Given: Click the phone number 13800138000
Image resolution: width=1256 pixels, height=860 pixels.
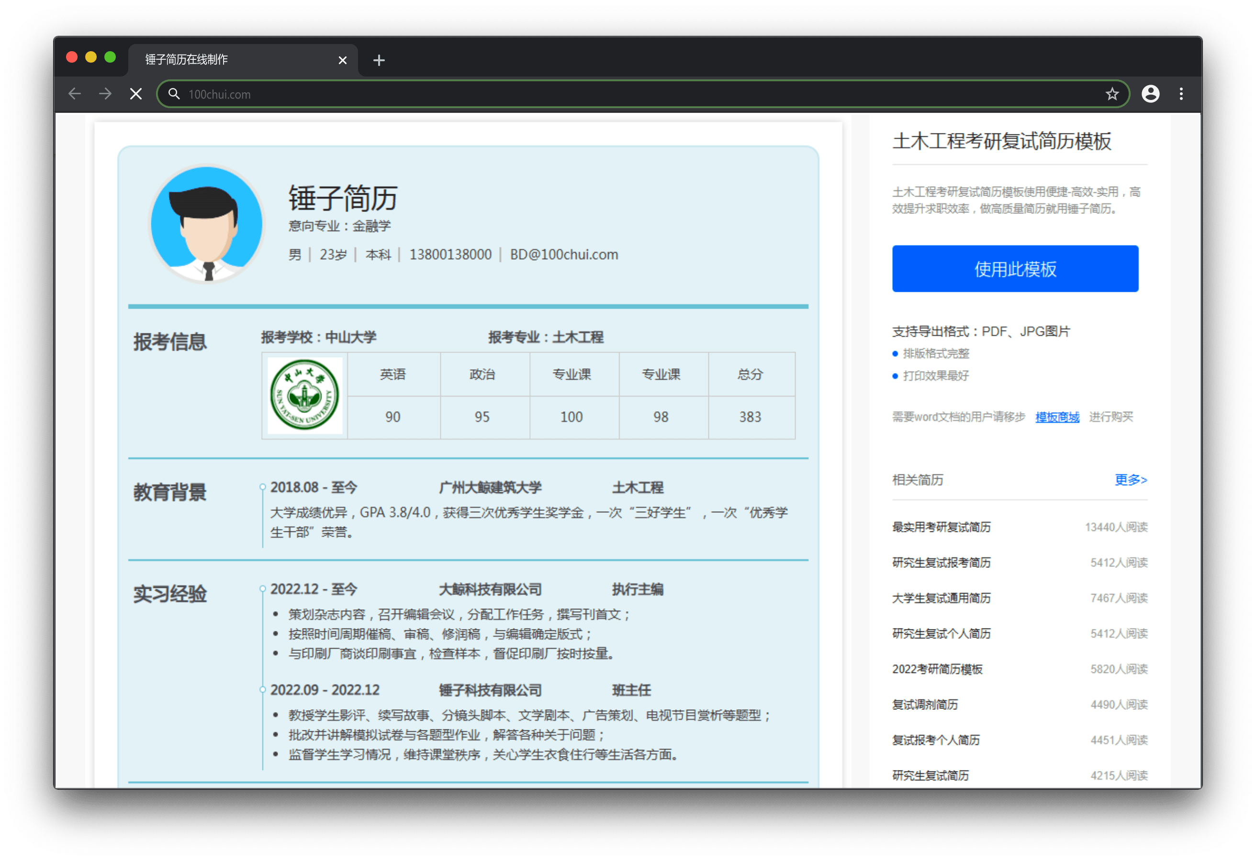Looking at the screenshot, I should (450, 254).
